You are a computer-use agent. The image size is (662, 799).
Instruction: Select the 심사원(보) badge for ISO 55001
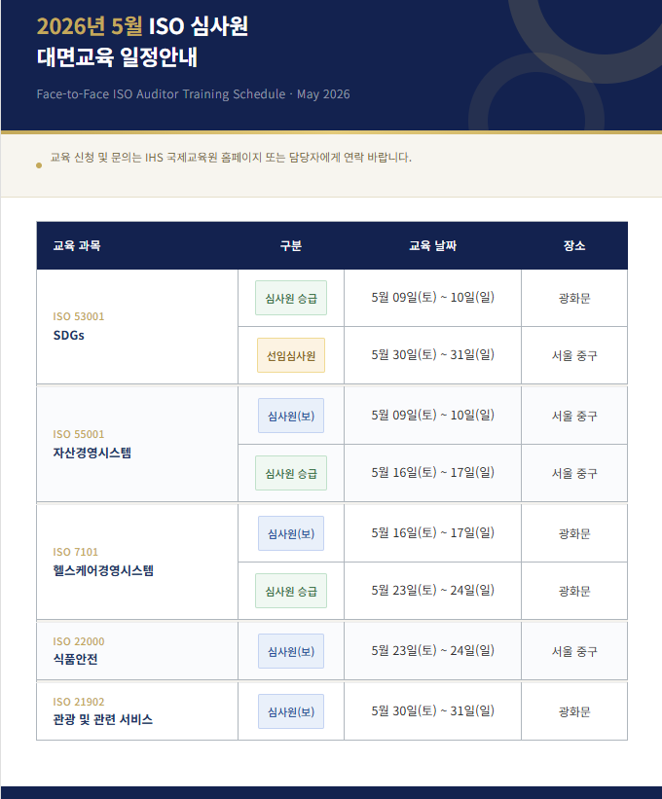pyautogui.click(x=291, y=416)
